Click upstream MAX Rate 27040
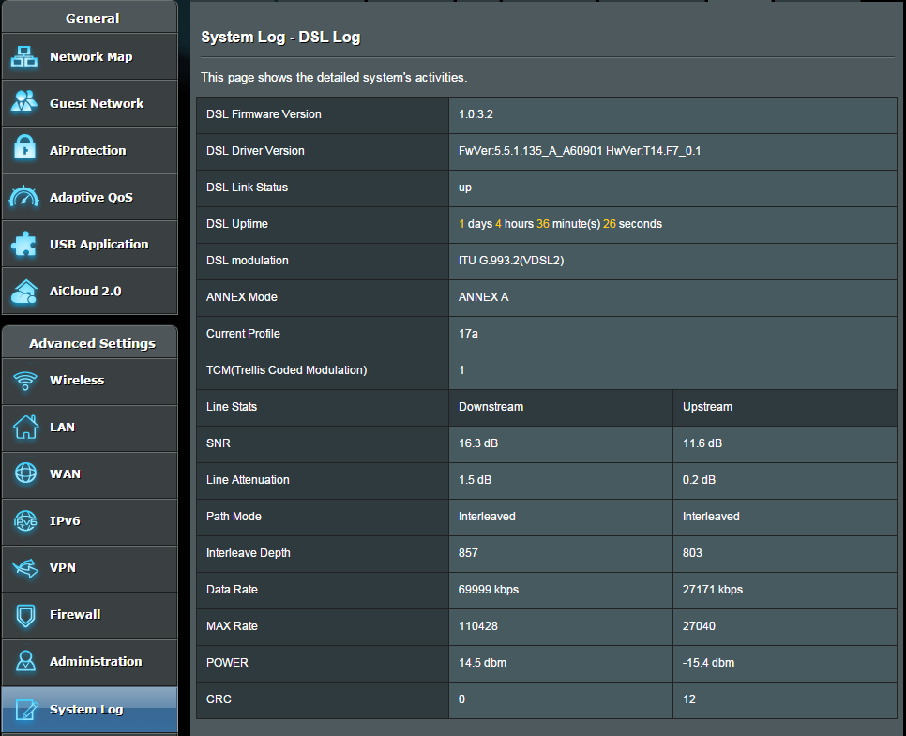The height and width of the screenshot is (736, 906). tap(699, 626)
